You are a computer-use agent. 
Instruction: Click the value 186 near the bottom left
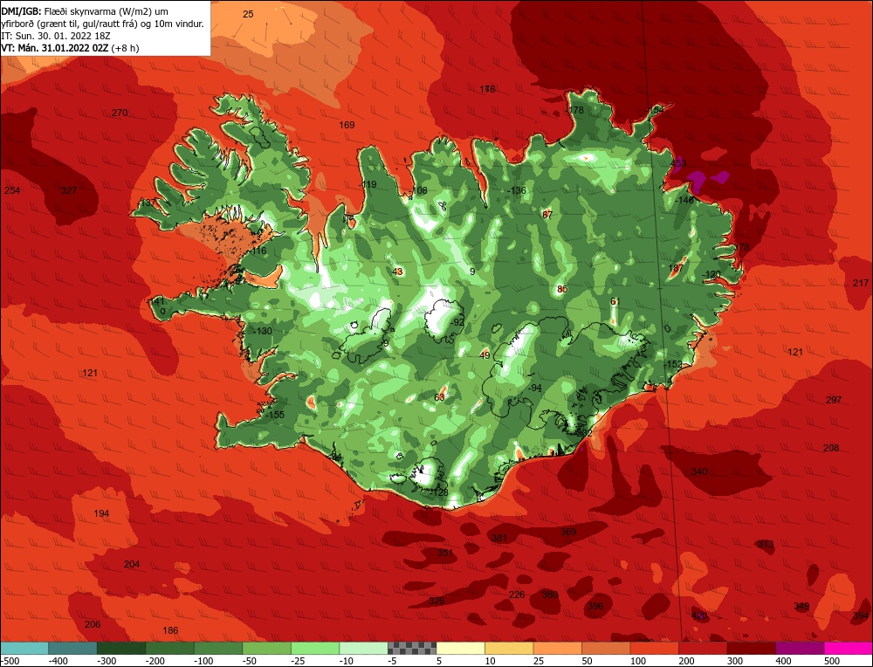170,631
